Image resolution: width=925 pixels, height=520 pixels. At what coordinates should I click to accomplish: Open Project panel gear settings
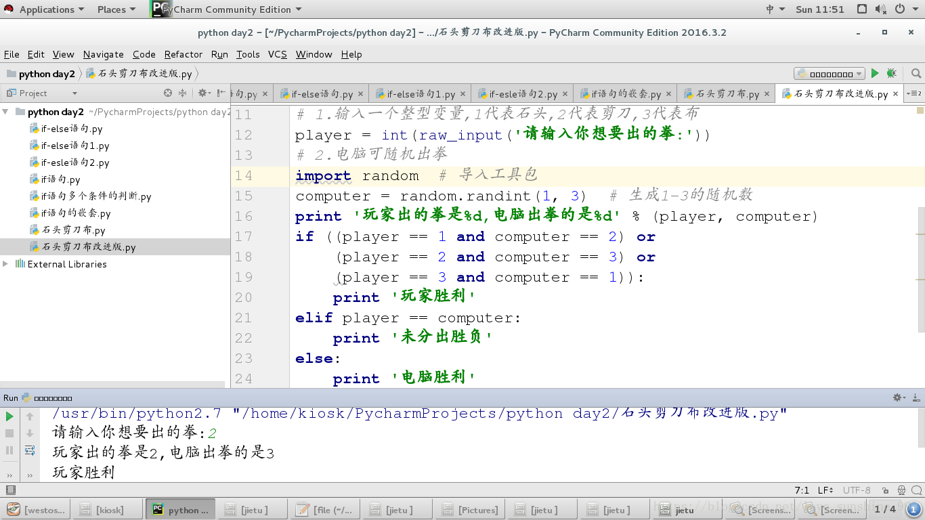point(204,93)
